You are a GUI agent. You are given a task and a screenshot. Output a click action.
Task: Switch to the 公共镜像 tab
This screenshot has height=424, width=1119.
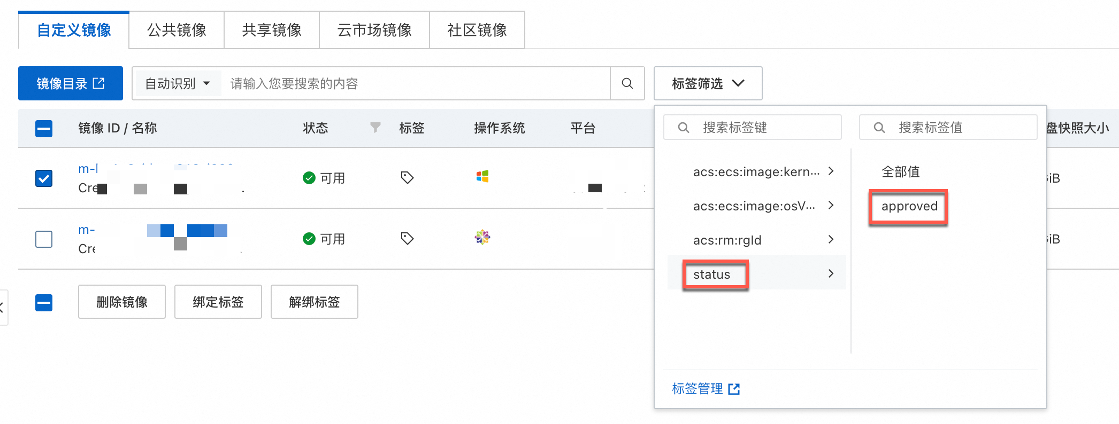click(x=177, y=30)
